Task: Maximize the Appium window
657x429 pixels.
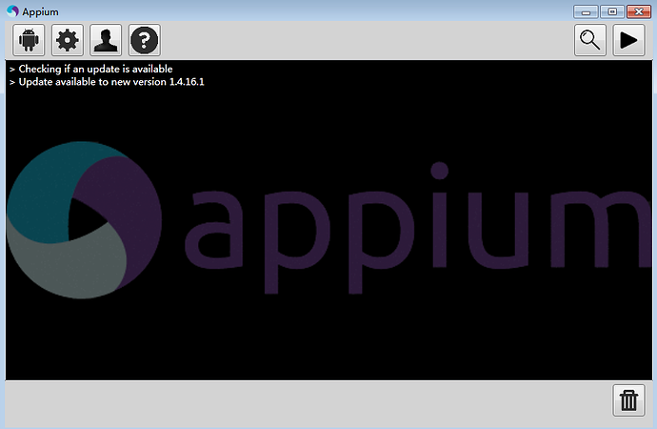Action: (612, 11)
